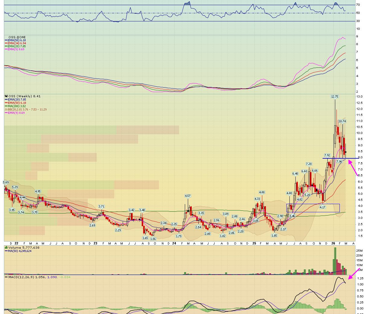Click the 4.33 price label
Viewport: 369px width, 314px height.
point(257,199)
